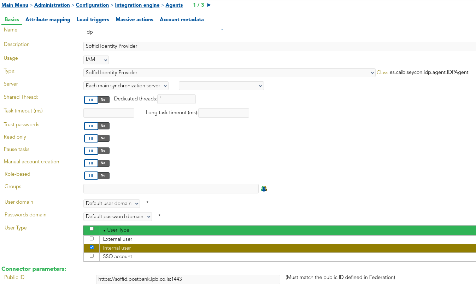476x291 pixels.
Task: Toggle the Trust passwords switch
Action: (97, 126)
